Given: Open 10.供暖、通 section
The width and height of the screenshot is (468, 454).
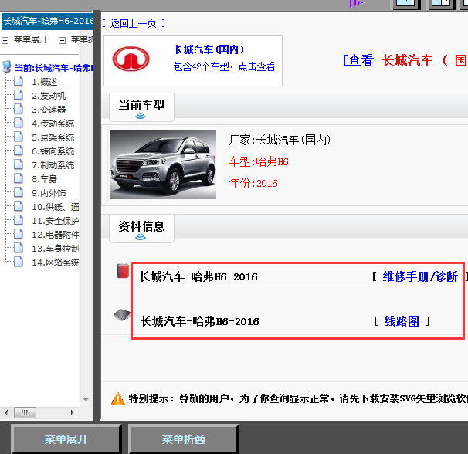Looking at the screenshot, I should [x=56, y=207].
